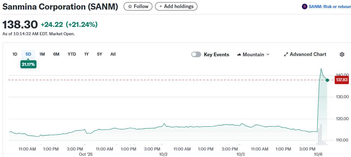Click the Follow button
Screen dimensions: 351x157
[x=138, y=6]
